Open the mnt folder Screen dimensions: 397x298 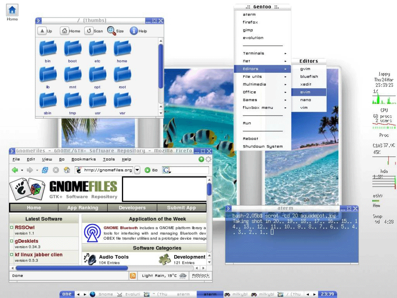tap(72, 77)
